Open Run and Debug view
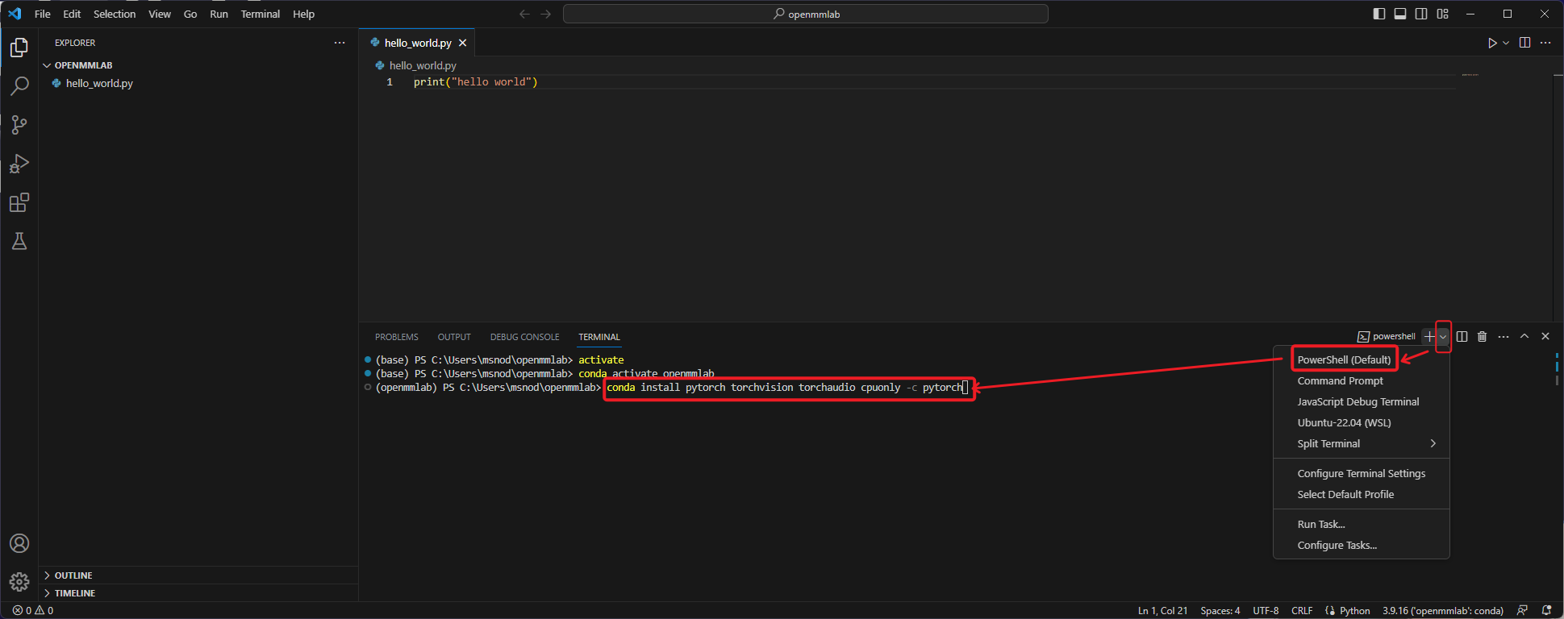 (19, 164)
